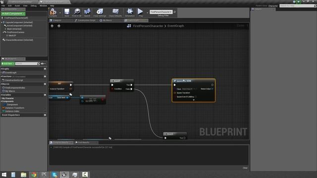This screenshot has height=178, width=317.
Task: Click the magnifier next to Debug Filter
Action: [x=175, y=12]
